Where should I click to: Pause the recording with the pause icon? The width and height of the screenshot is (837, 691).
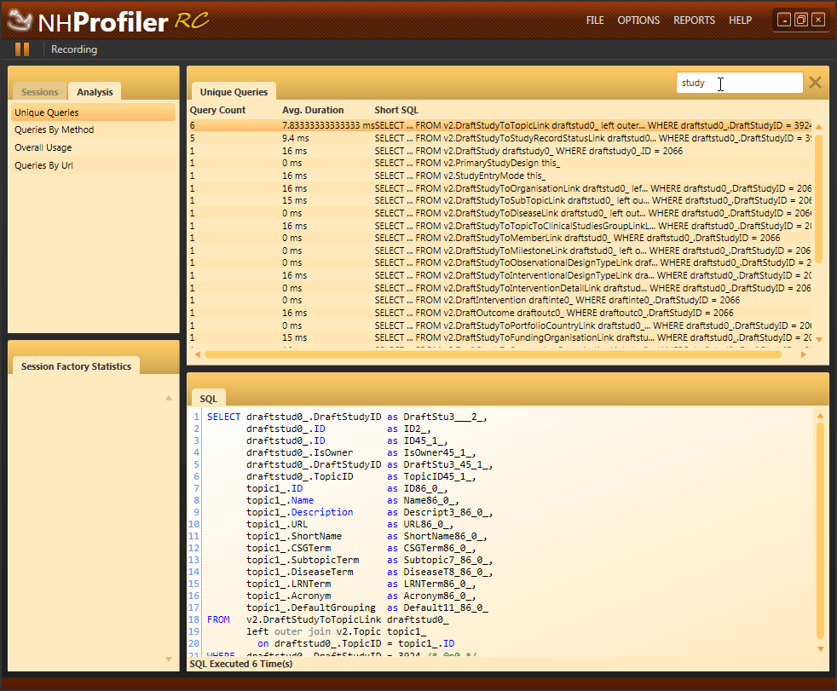(22, 49)
